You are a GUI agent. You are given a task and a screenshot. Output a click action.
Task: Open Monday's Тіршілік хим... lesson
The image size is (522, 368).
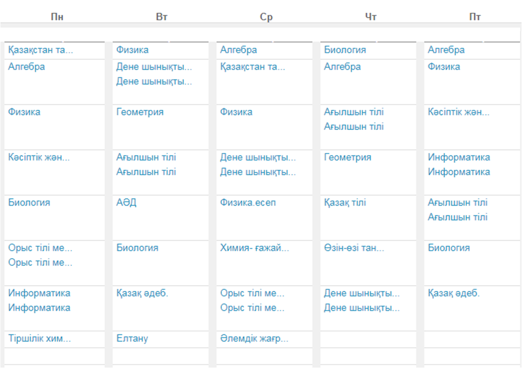click(x=39, y=339)
